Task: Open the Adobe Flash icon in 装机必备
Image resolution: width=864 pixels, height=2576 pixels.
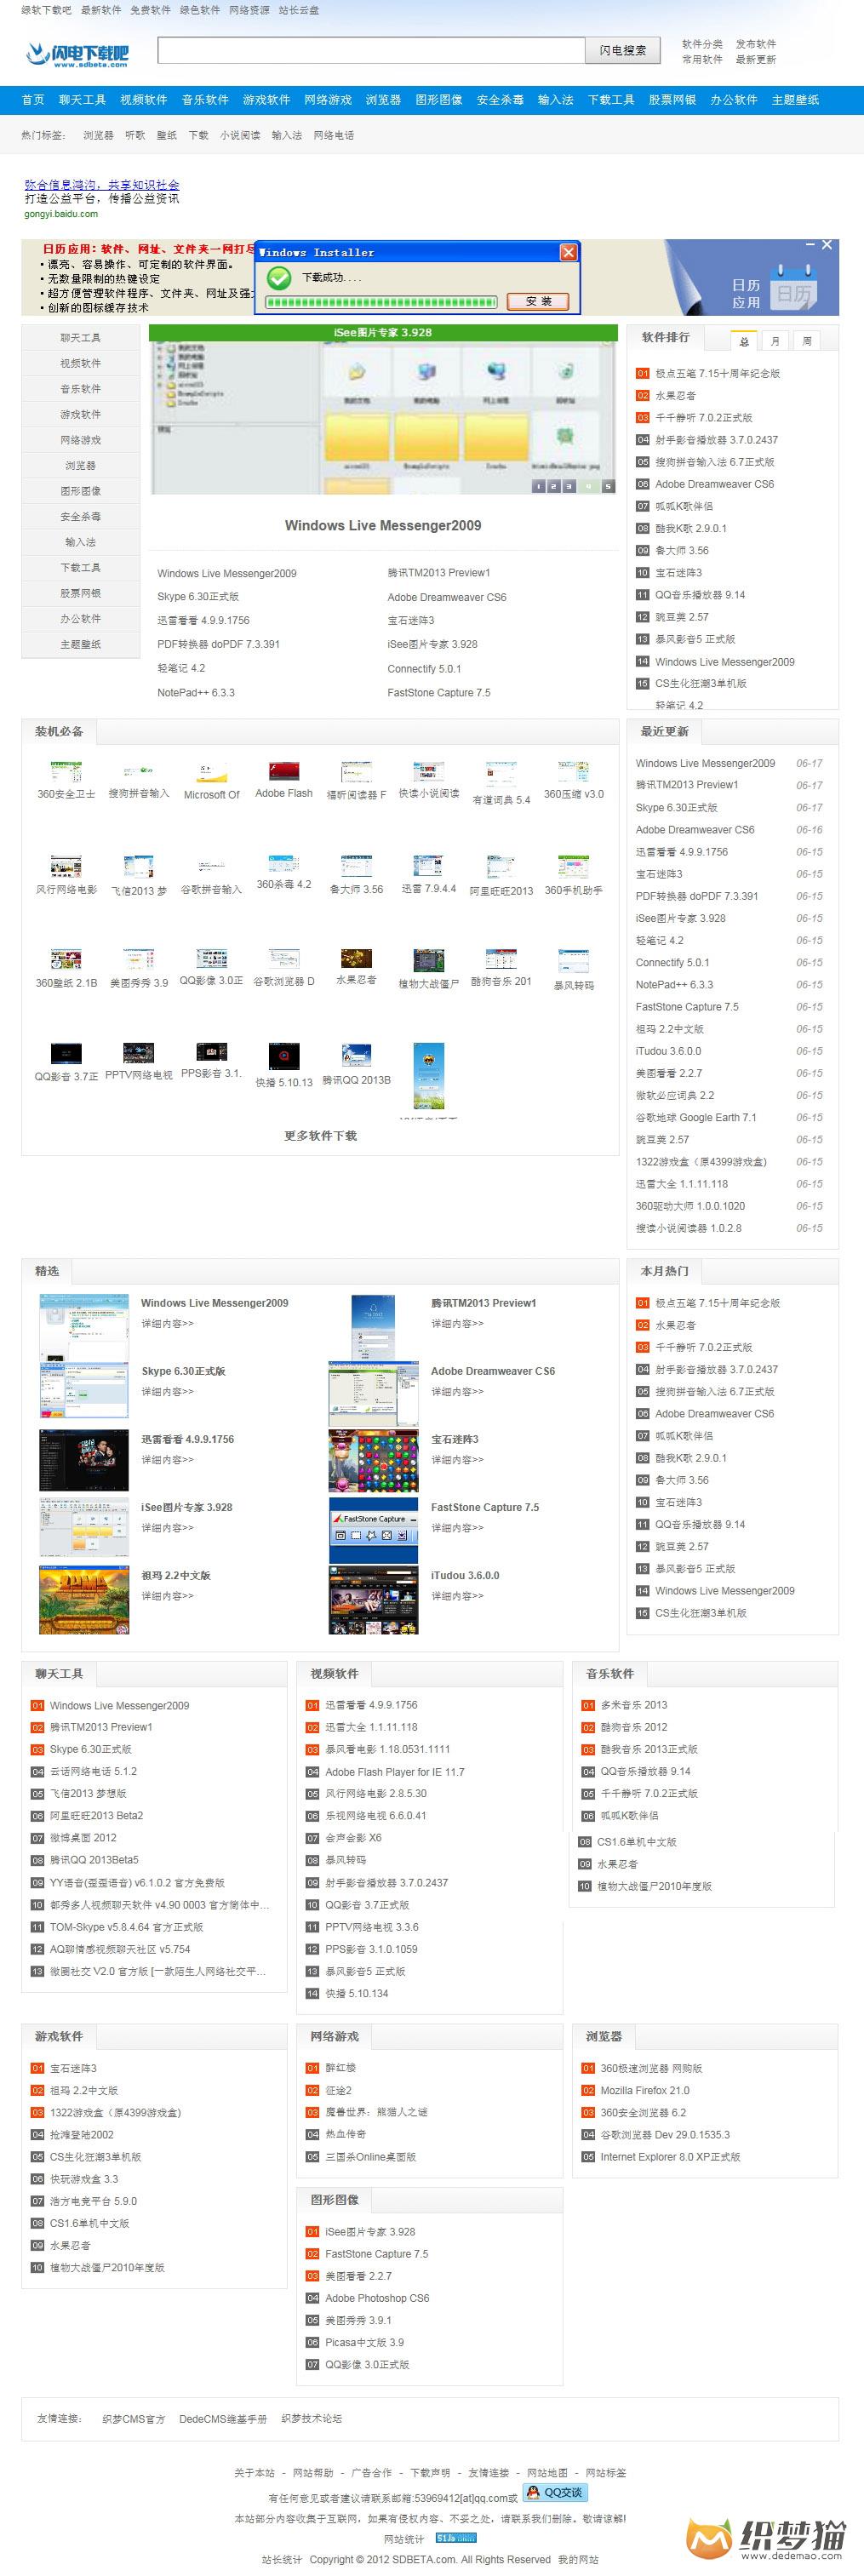Action: click(x=284, y=772)
